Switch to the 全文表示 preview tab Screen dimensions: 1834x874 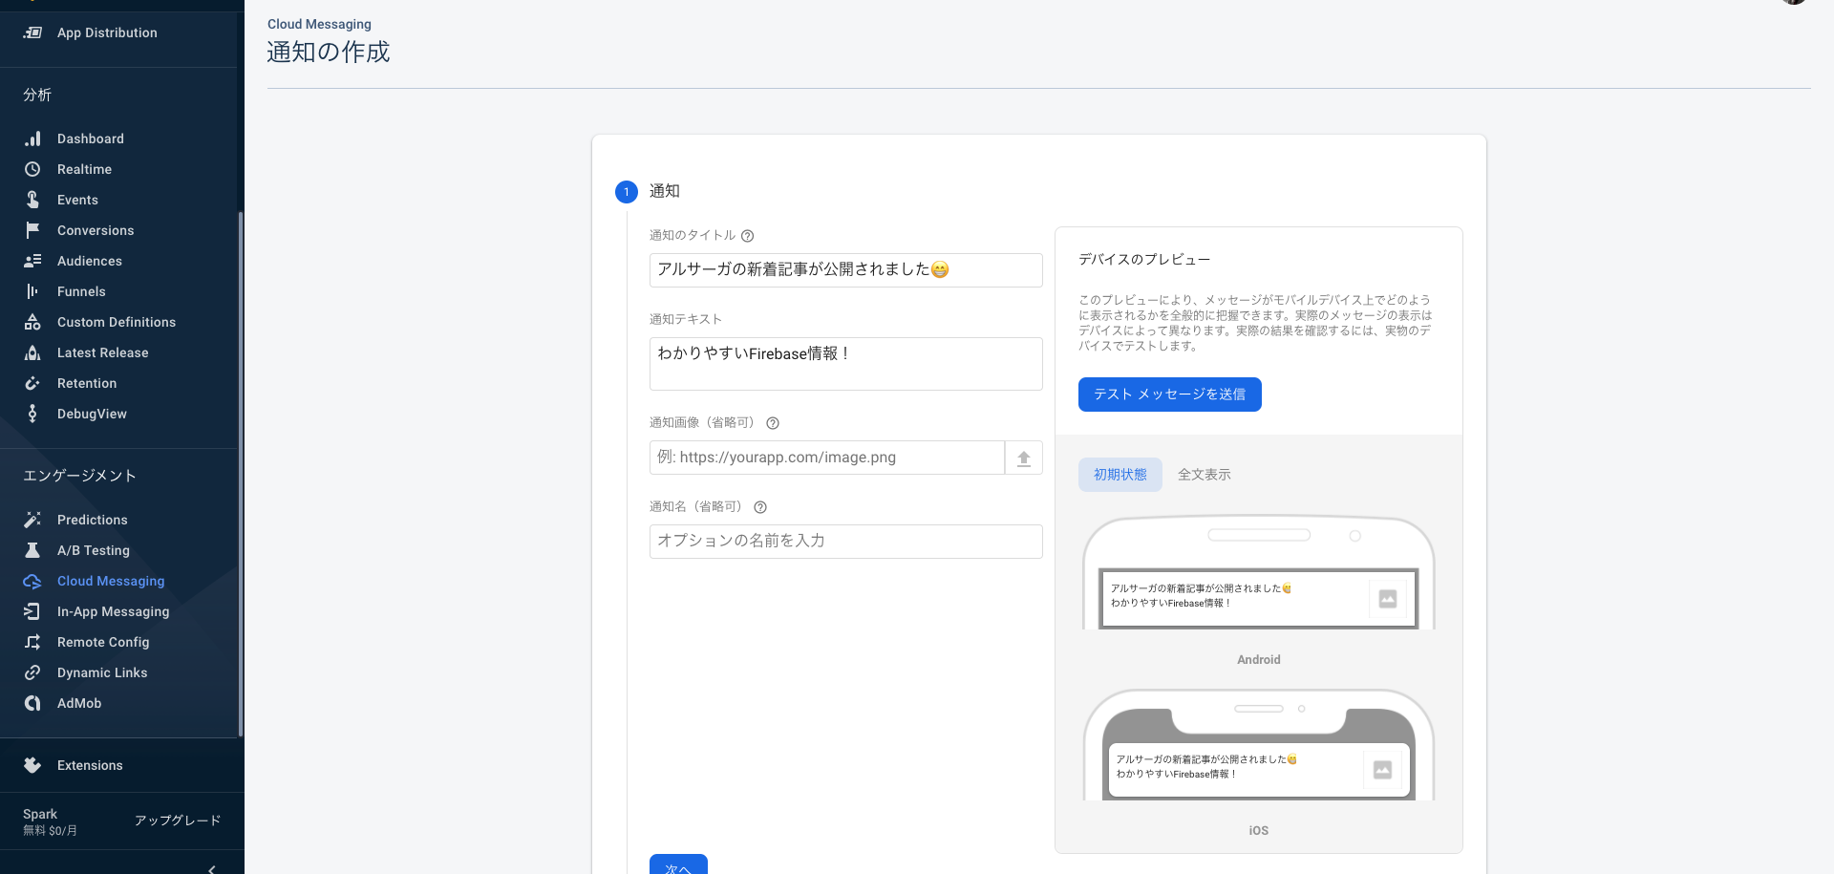coord(1205,475)
